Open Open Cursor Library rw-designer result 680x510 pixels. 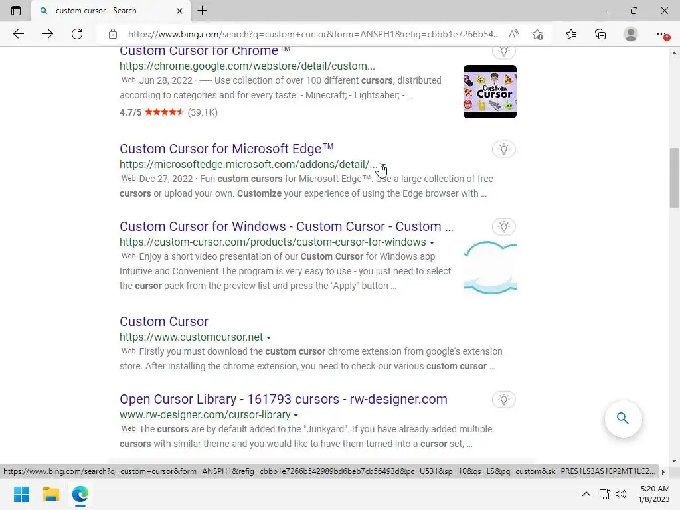click(x=283, y=399)
